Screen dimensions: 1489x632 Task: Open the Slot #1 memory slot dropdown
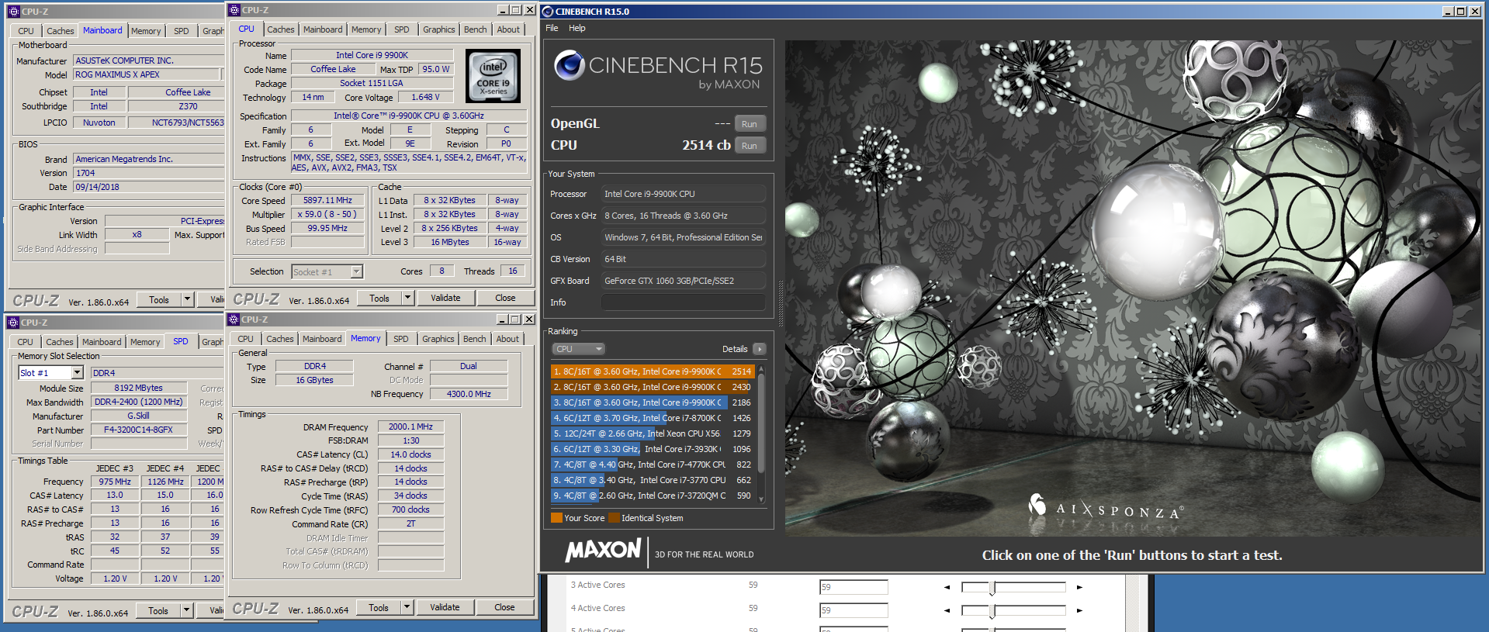pos(77,373)
